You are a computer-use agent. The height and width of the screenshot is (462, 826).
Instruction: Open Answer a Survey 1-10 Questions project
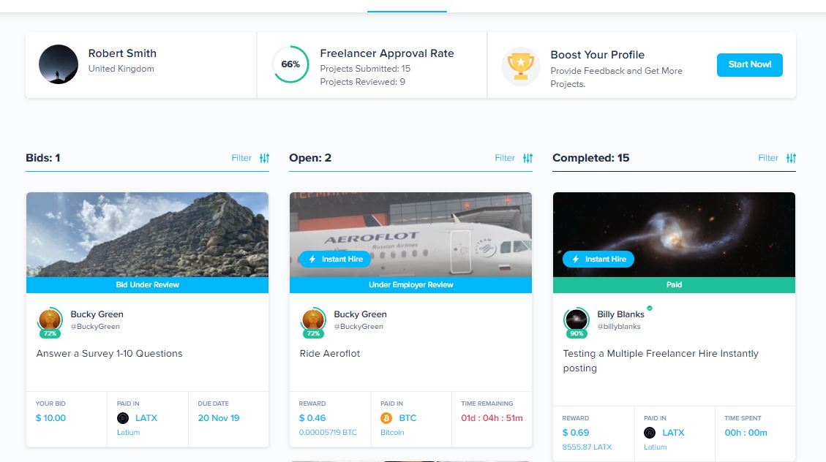click(x=110, y=354)
